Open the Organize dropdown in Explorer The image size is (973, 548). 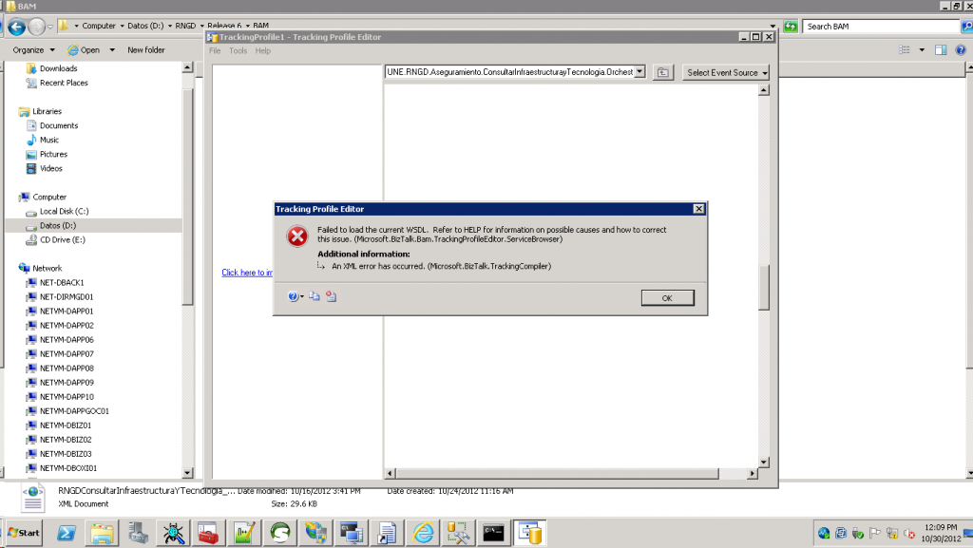(x=33, y=49)
